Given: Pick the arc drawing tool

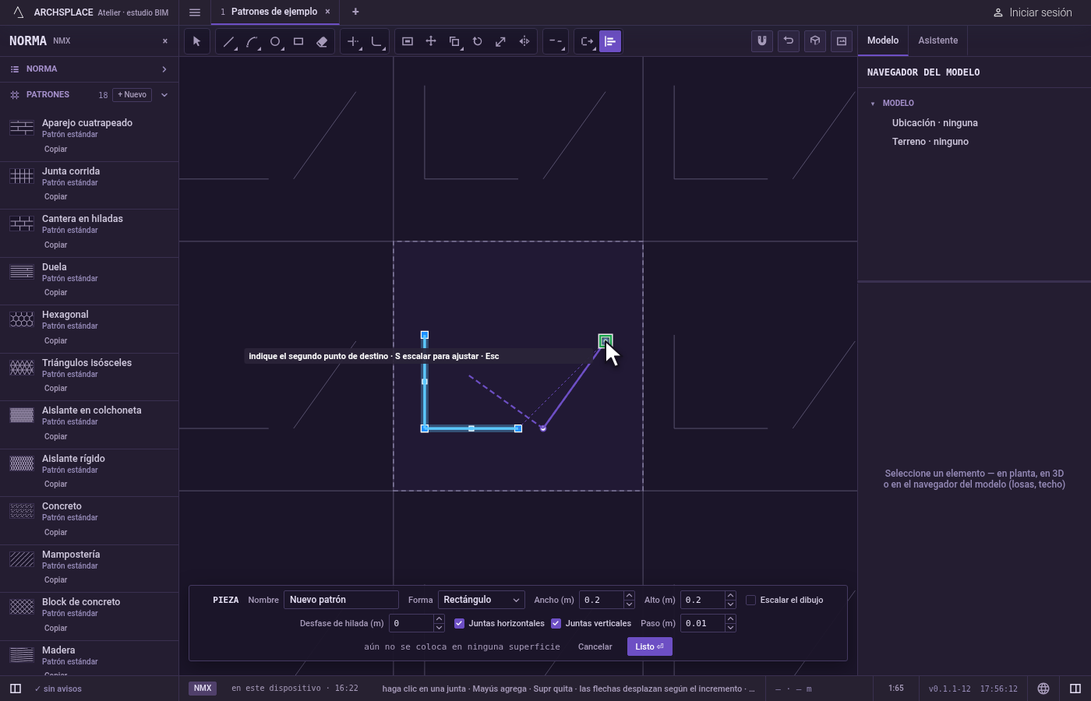Looking at the screenshot, I should 252,41.
